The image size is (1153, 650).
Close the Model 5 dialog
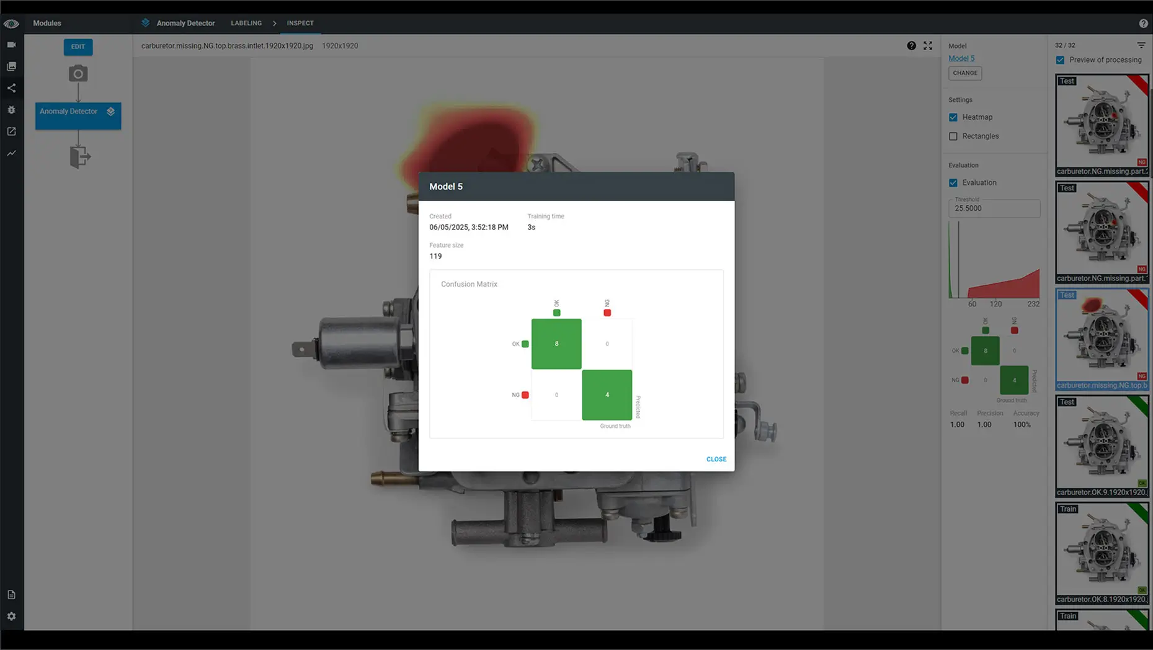point(716,460)
